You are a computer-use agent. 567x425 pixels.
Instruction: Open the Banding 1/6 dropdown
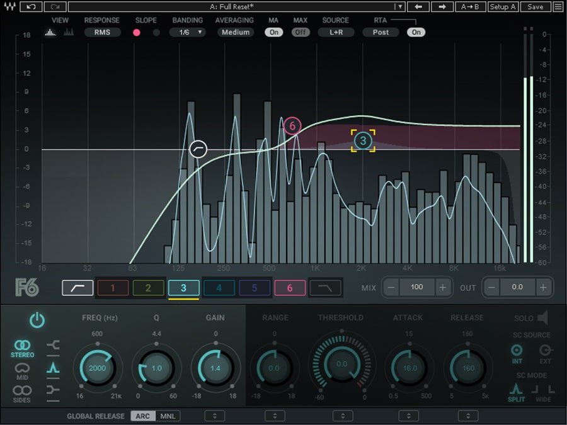click(187, 32)
